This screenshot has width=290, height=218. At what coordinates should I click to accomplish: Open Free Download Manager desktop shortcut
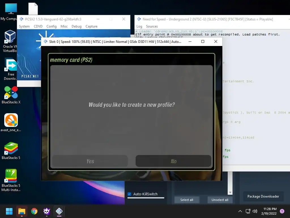pyautogui.click(x=10, y=69)
